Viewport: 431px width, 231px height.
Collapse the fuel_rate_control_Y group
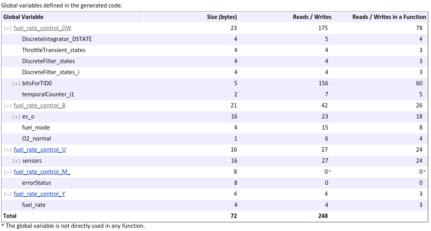click(x=8, y=194)
